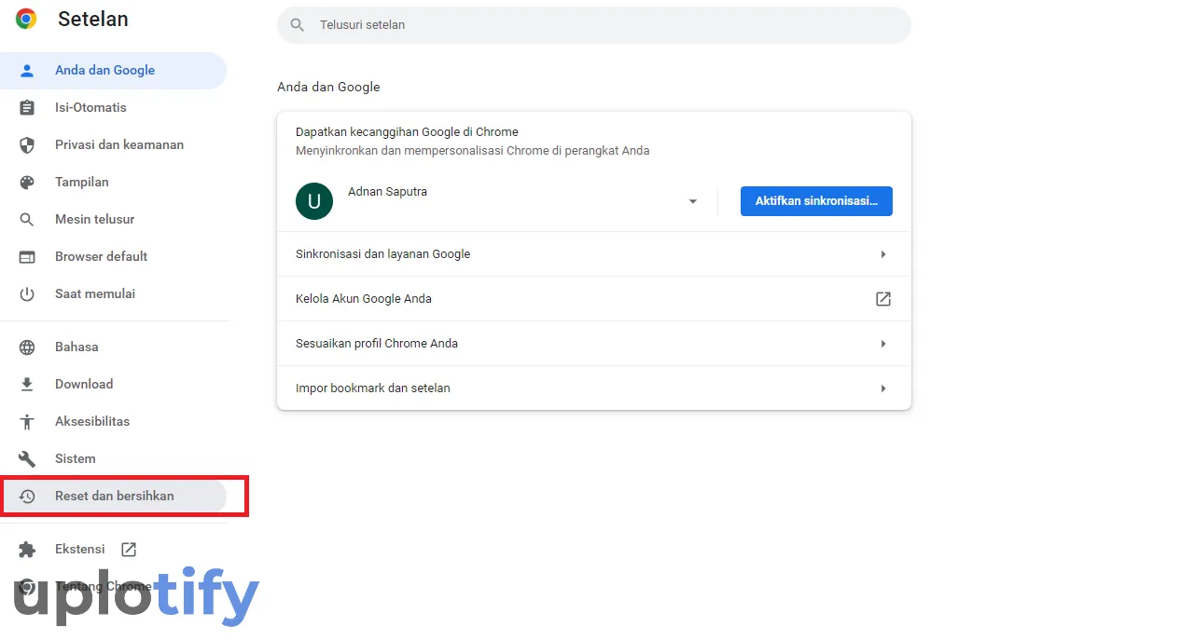Screen dimensions: 1194x640
Task: Open the Anda dan Google section
Action: tap(113, 70)
